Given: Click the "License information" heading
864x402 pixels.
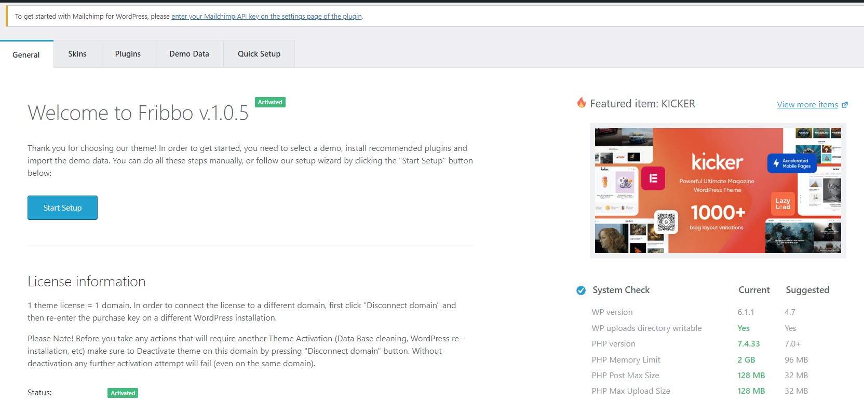Looking at the screenshot, I should 87,282.
